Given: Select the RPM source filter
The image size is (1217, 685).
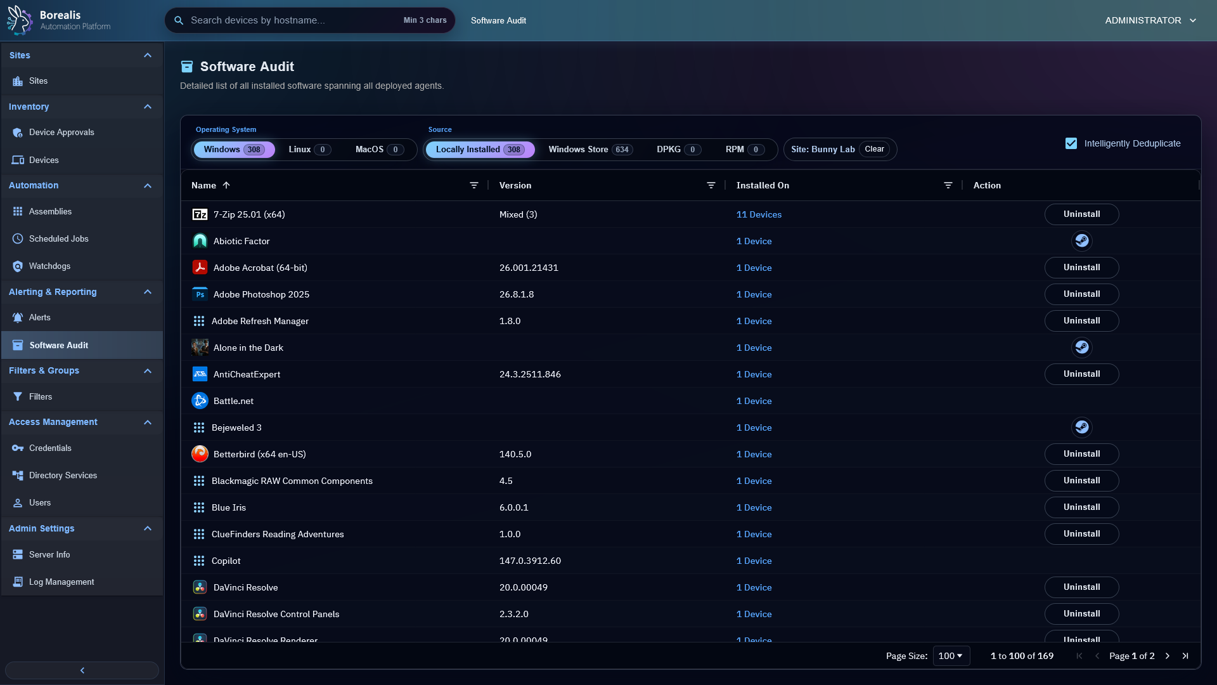Looking at the screenshot, I should 744,150.
